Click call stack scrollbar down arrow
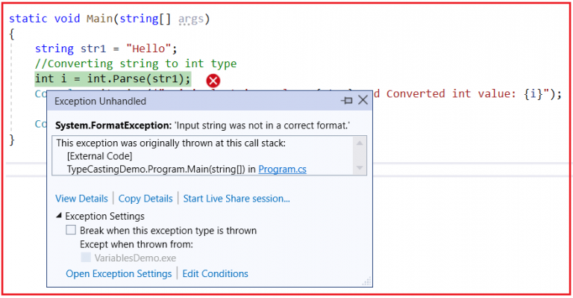This screenshot has width=573, height=298. click(x=360, y=168)
